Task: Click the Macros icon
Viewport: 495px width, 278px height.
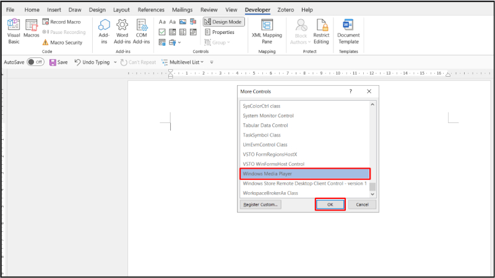Action: click(x=32, y=31)
